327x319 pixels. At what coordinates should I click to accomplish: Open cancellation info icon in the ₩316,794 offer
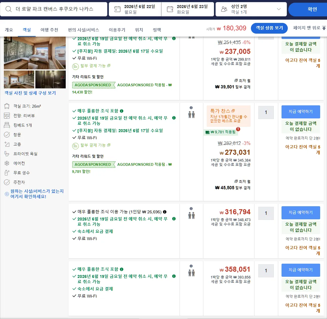pos(174,219)
